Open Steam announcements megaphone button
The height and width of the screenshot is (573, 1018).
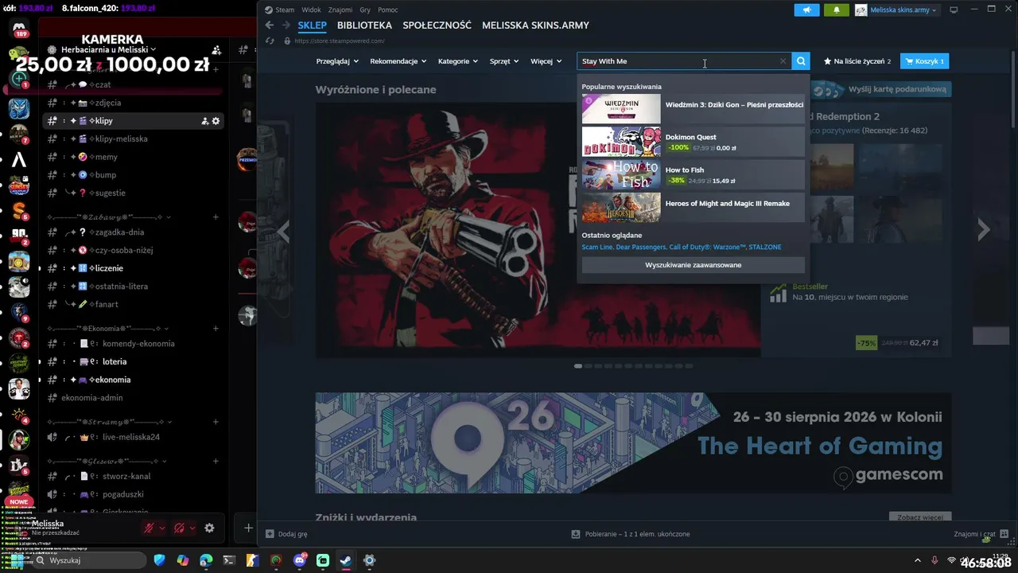(x=806, y=10)
